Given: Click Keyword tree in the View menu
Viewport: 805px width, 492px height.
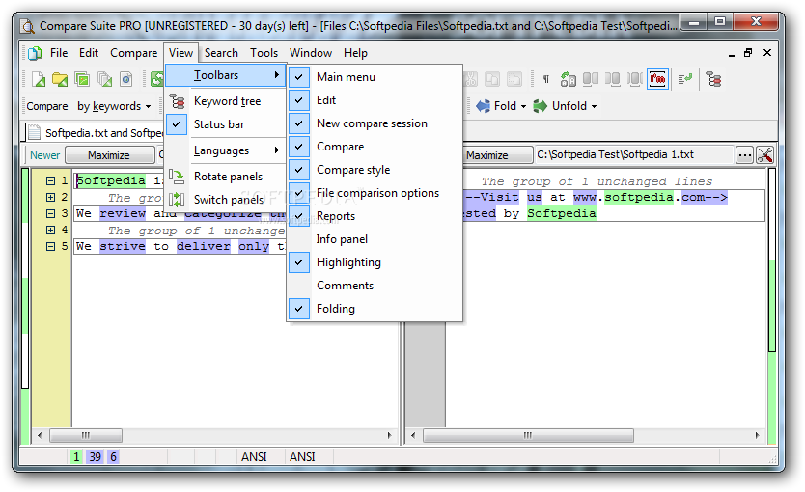Looking at the screenshot, I should (x=228, y=101).
